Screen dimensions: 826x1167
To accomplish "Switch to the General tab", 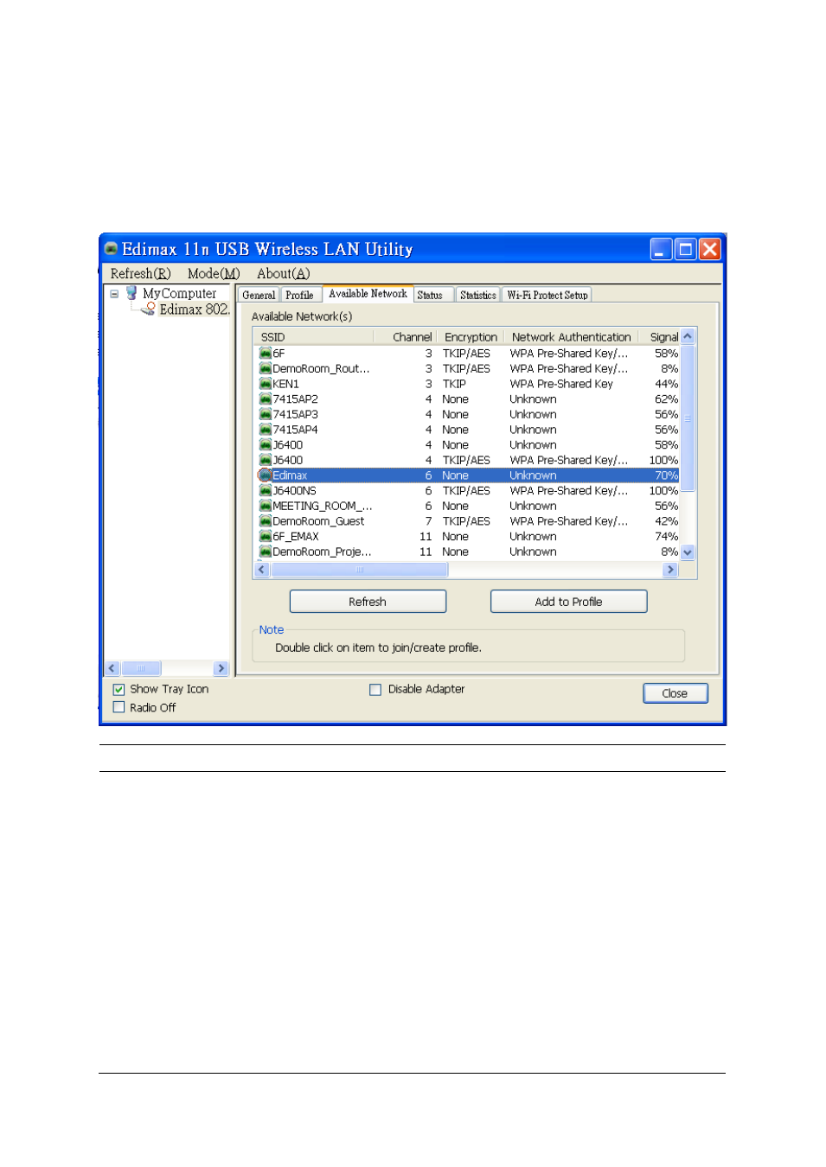I will (x=259, y=296).
